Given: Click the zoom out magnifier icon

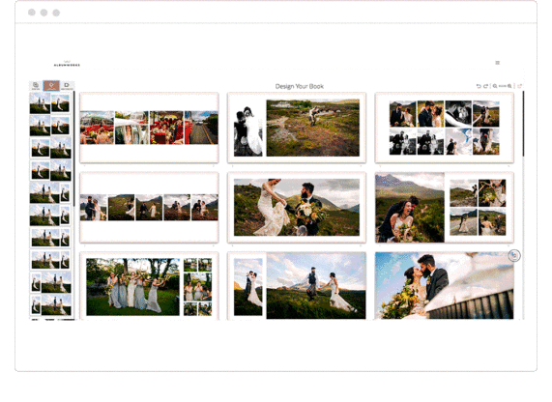Looking at the screenshot, I should pyautogui.click(x=495, y=86).
